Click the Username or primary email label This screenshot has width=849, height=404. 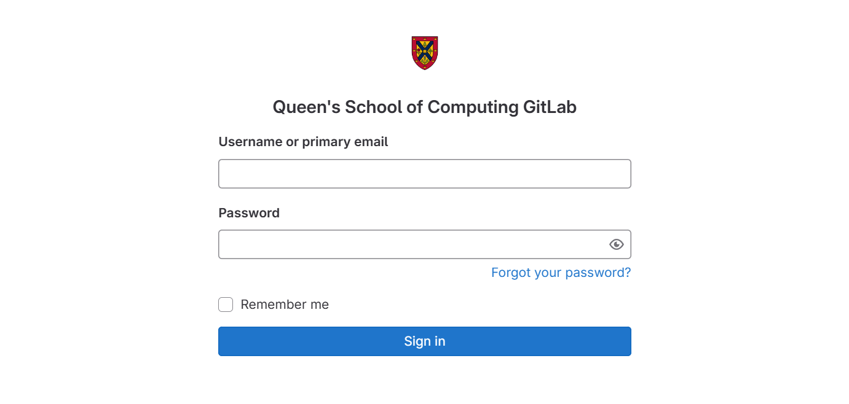pos(303,142)
